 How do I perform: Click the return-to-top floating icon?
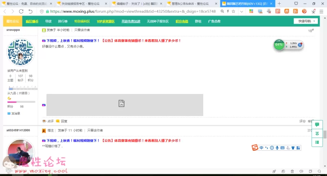[317, 133]
